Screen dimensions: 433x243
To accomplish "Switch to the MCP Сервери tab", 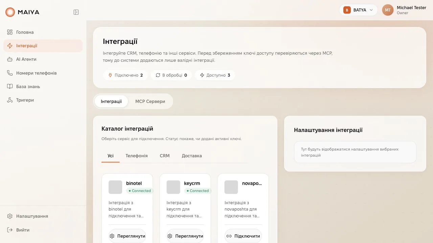I will 150,101.
